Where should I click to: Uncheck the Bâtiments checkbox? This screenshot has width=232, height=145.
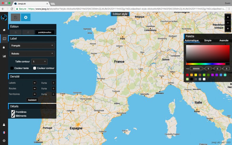[x=13, y=116]
